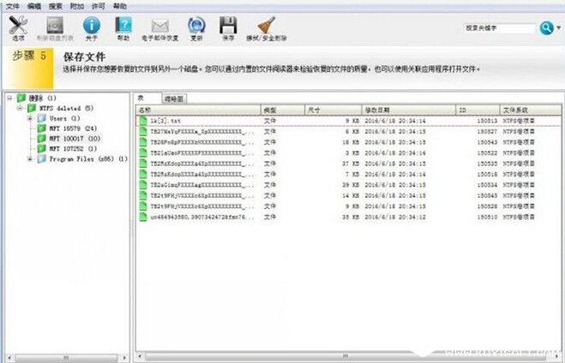Switch to the 缩略图 (Thumbnails) tab
The image size is (565, 363).
click(175, 98)
